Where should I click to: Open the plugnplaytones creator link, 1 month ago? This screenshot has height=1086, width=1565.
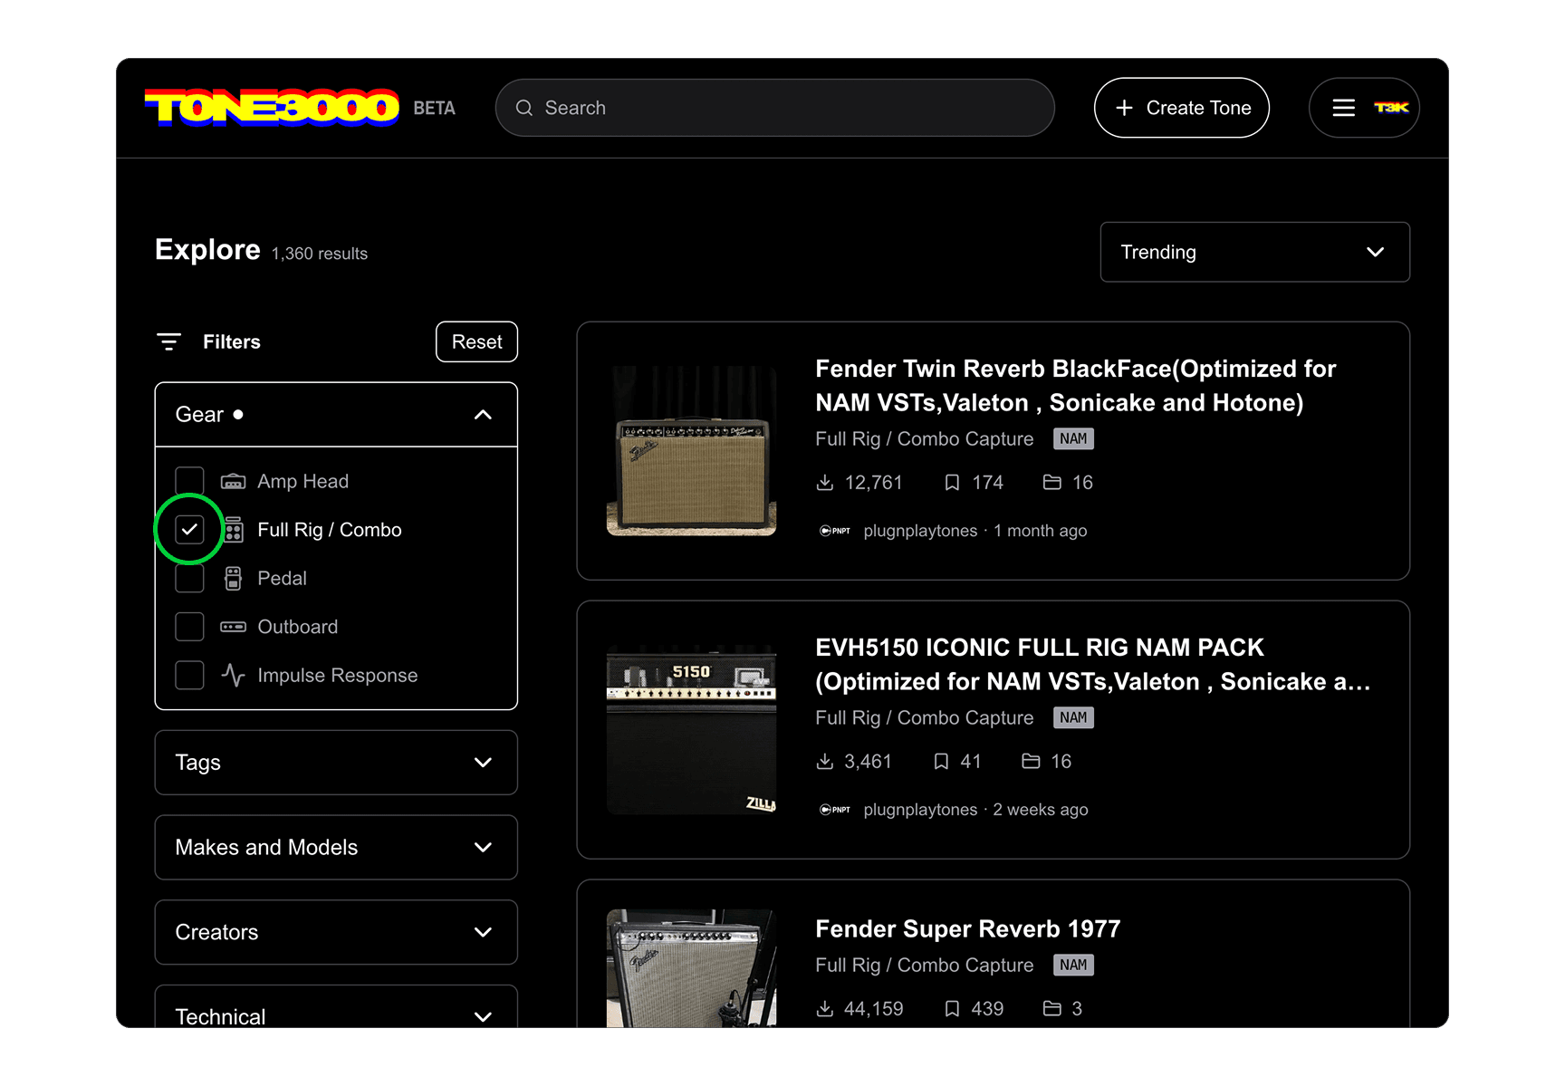pyautogui.click(x=919, y=531)
